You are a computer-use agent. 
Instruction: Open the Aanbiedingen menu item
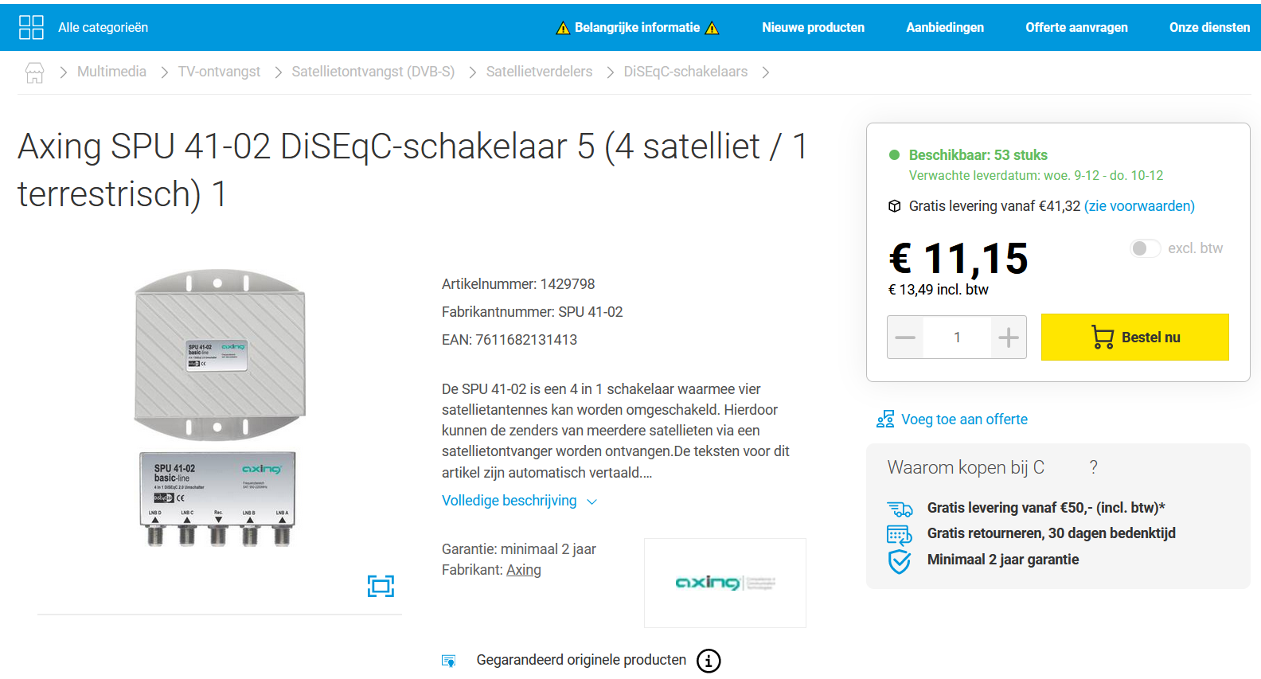click(945, 27)
